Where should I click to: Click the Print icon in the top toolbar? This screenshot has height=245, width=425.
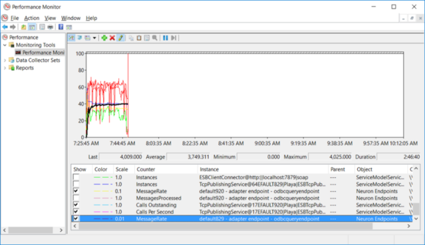pos(50,27)
